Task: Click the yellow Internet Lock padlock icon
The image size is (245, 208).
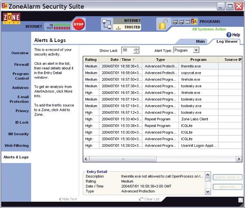Action: coord(163,24)
